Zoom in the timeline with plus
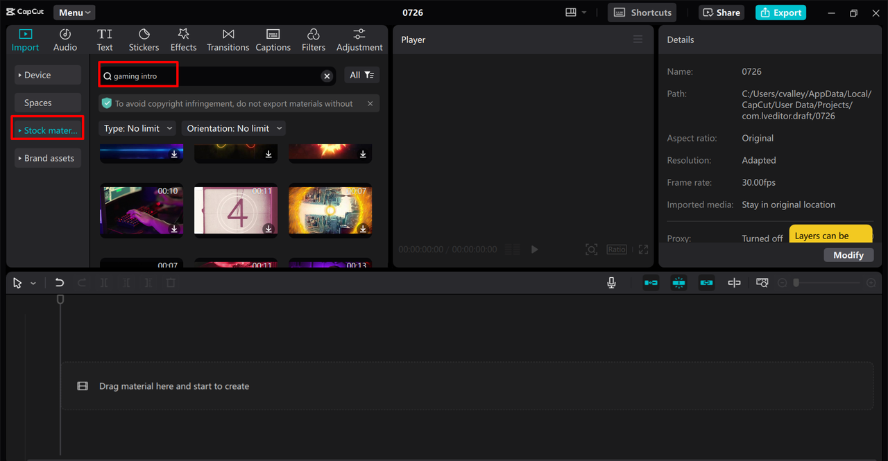888x461 pixels. [x=871, y=283]
